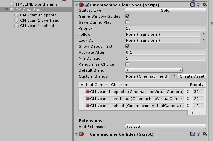
Task: Open Add Extension select dropdown
Action: 166,127
